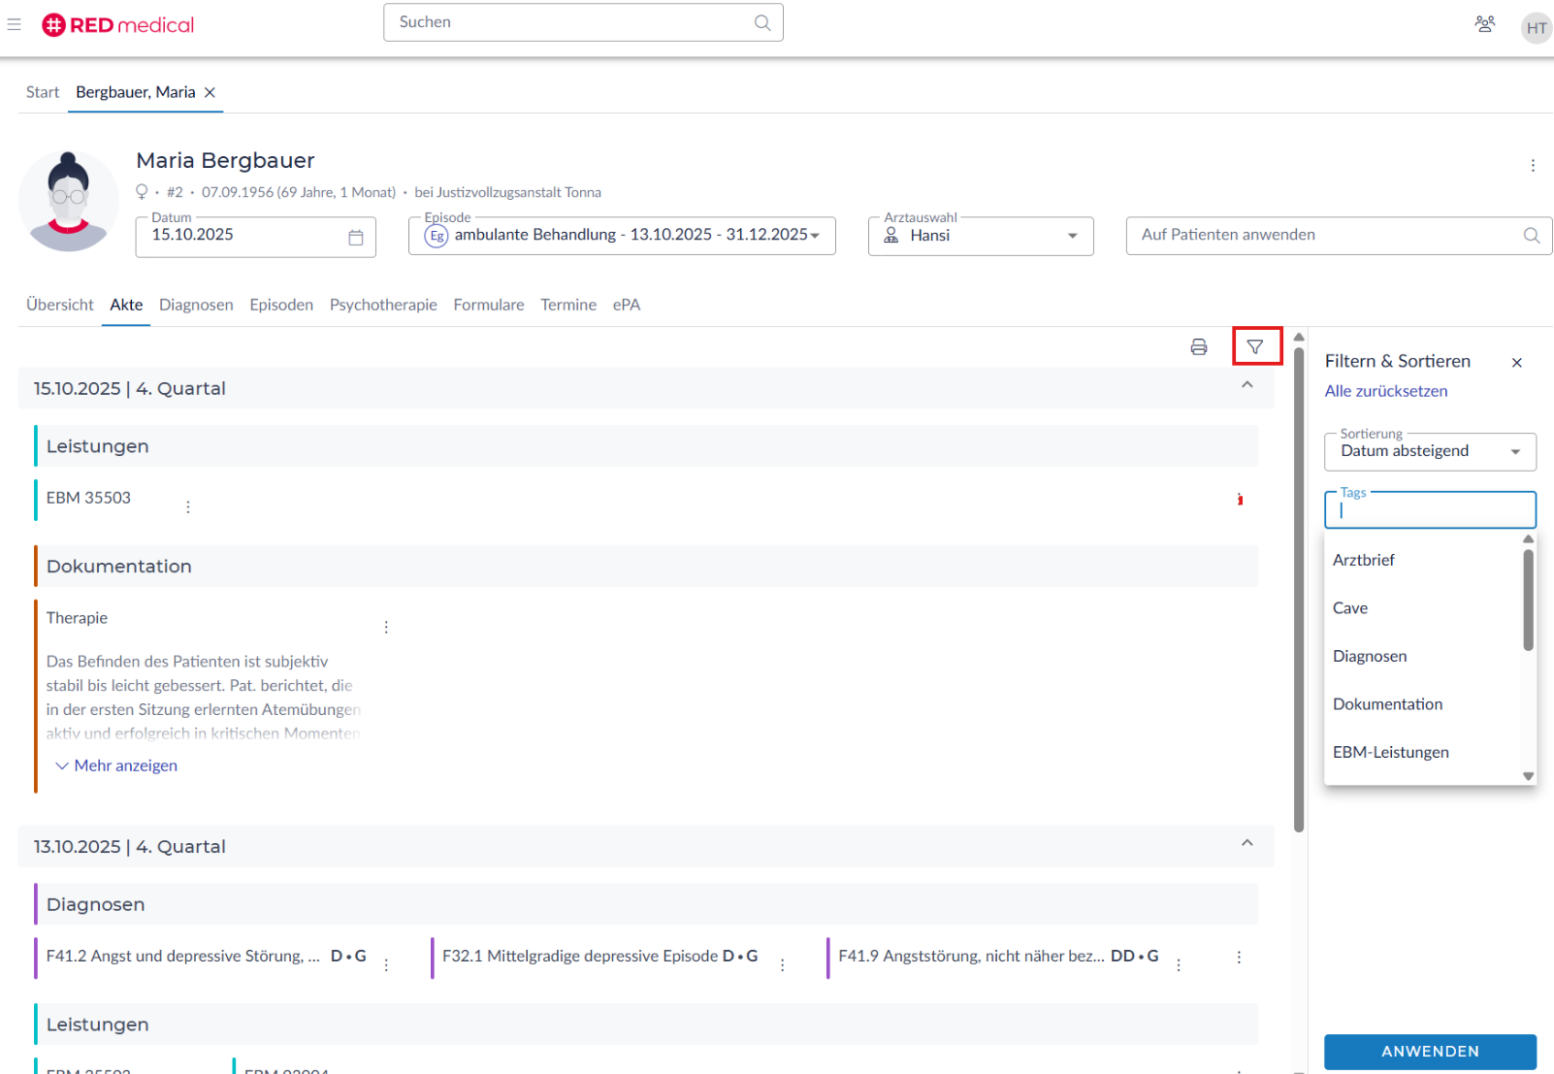The width and height of the screenshot is (1554, 1074).
Task: Close the Bergbauer, Maria tab
Action: [210, 92]
